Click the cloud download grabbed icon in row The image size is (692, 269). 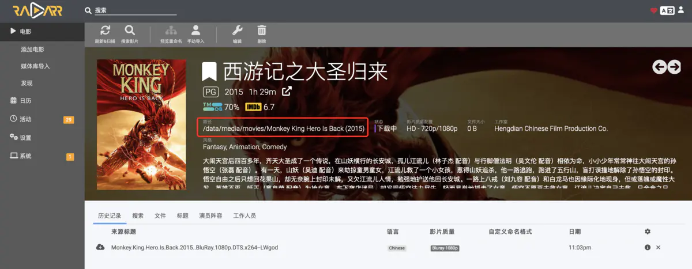100,247
